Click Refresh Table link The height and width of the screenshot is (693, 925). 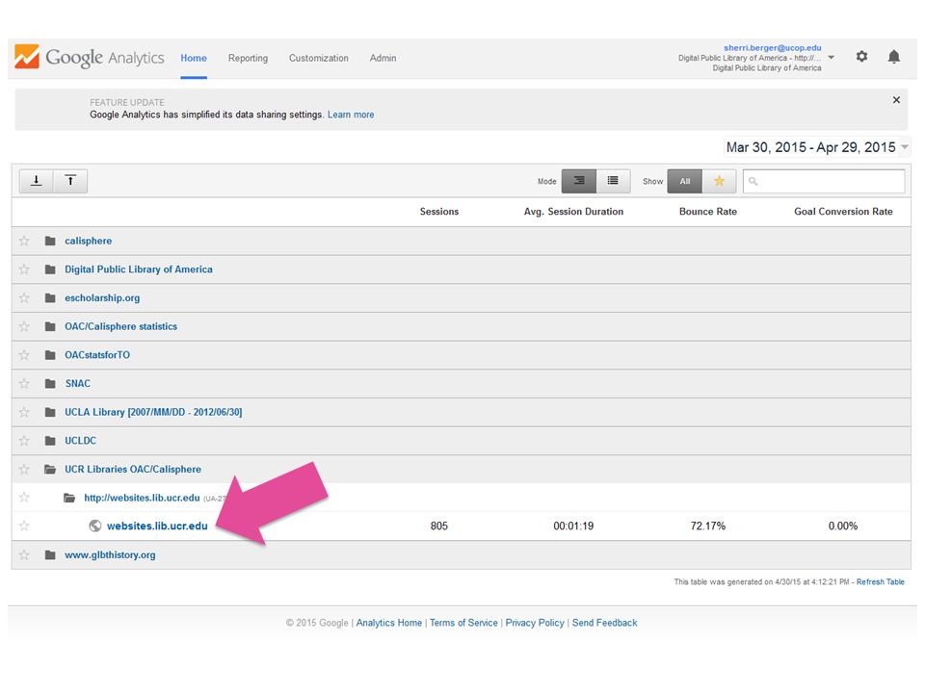pyautogui.click(x=880, y=581)
